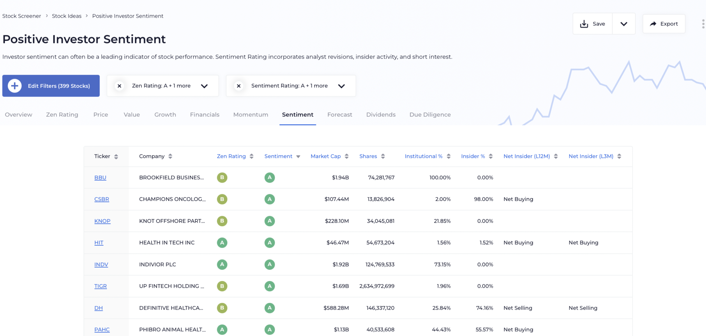Open the Value tab
Screen dimensions: 706x336
[x=132, y=115]
